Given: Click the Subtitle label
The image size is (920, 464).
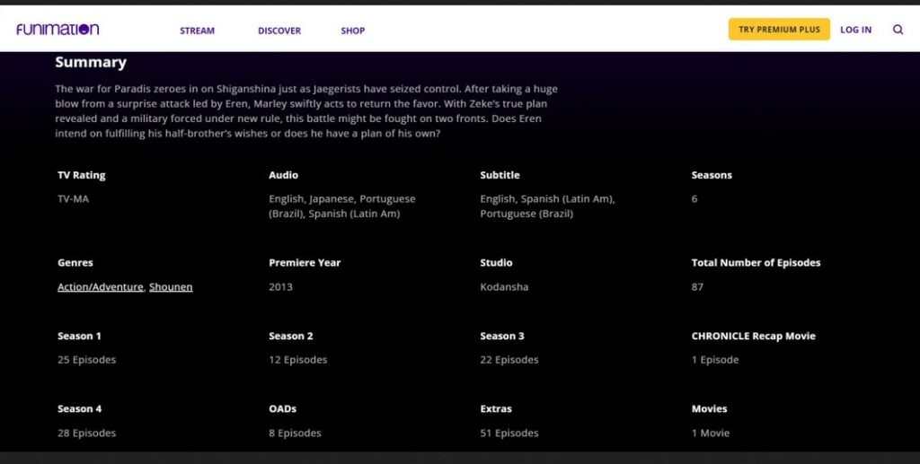Looking at the screenshot, I should [500, 175].
